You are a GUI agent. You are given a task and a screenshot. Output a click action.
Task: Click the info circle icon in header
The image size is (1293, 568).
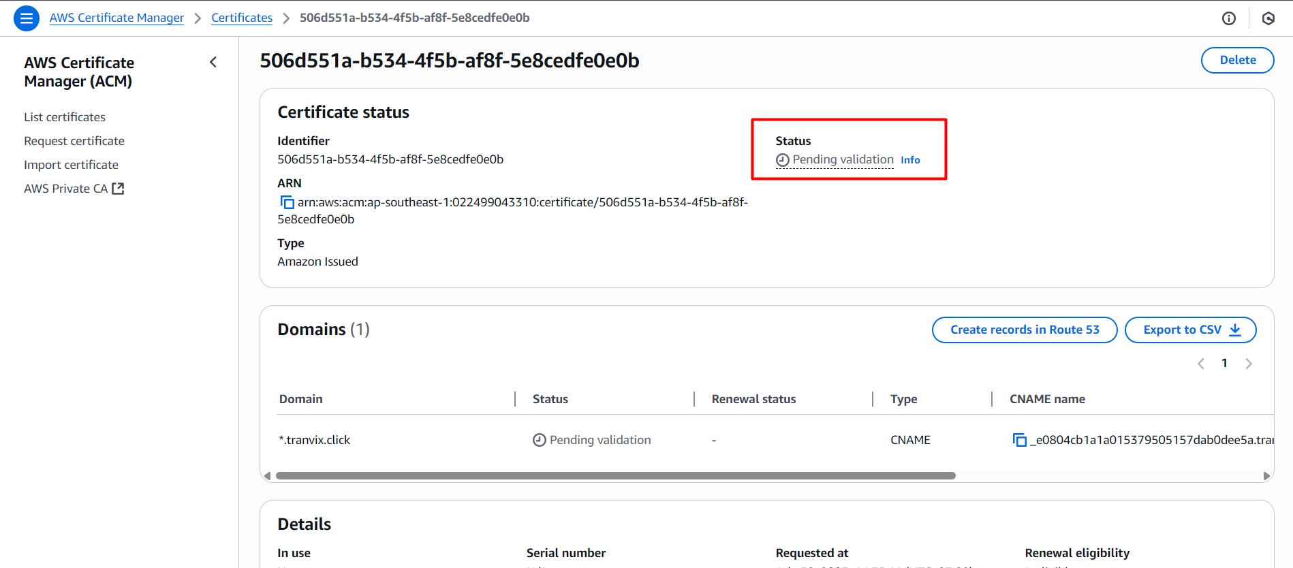click(x=1228, y=18)
